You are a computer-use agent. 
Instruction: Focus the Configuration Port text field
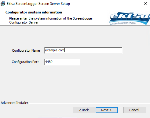pyautogui.click(x=62, y=62)
